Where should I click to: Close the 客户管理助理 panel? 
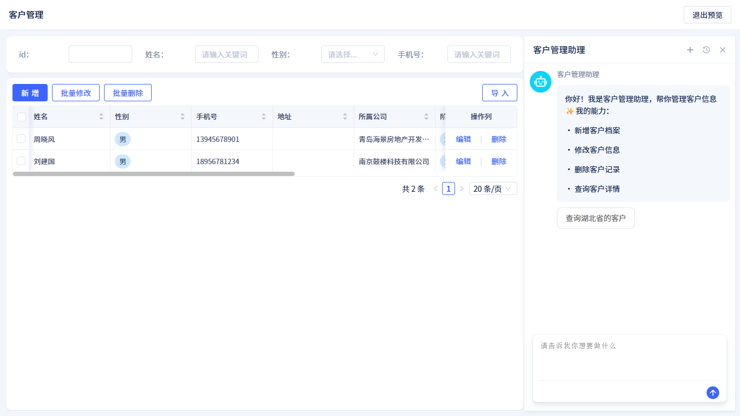(x=723, y=50)
